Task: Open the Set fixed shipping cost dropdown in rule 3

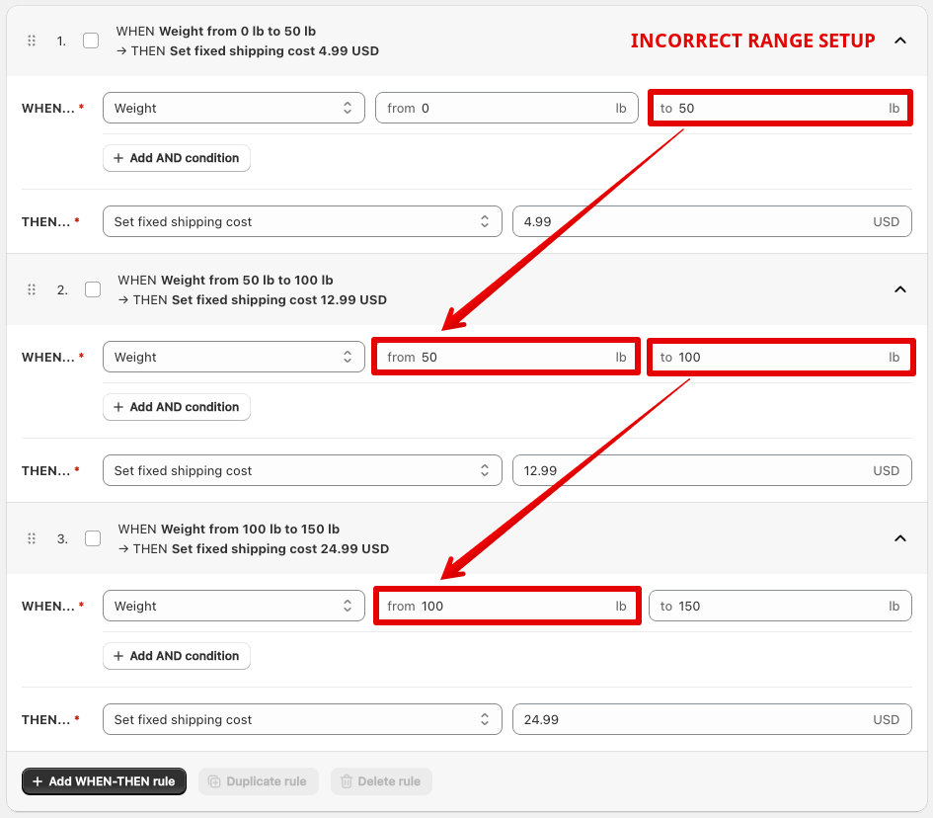Action: click(302, 719)
